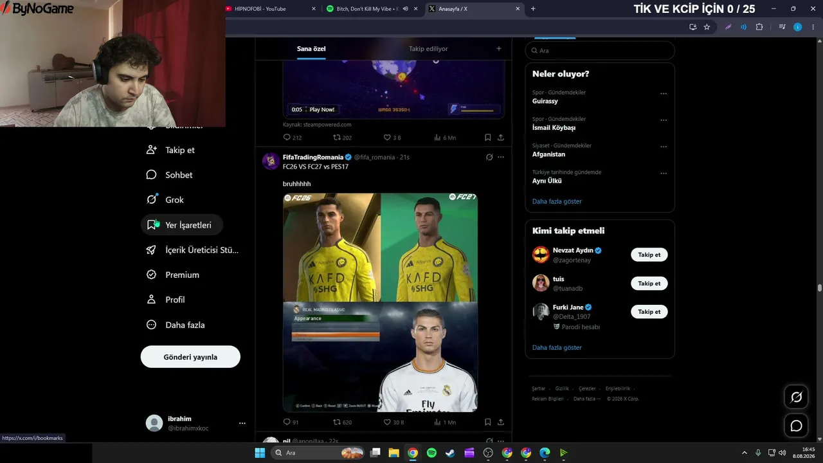Switch to the Sana özel tab
Image resolution: width=823 pixels, height=463 pixels.
pyautogui.click(x=311, y=49)
